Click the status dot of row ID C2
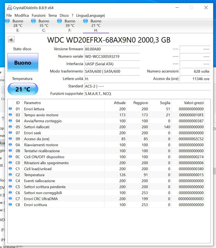The image size is (216, 248). tap(10, 175)
